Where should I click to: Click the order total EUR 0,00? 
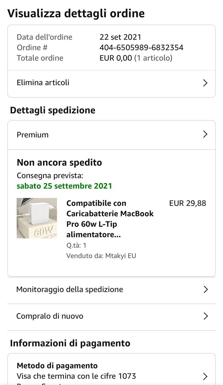pos(116,58)
